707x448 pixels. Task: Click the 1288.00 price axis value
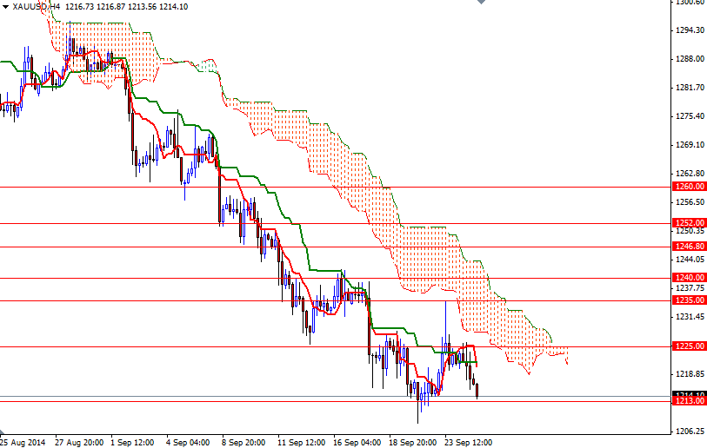690,59
